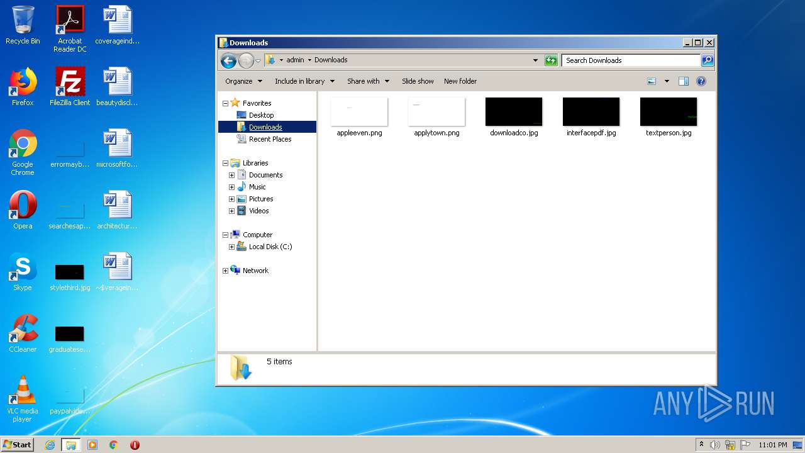Select the appleeven.png thumbnail

tap(359, 117)
